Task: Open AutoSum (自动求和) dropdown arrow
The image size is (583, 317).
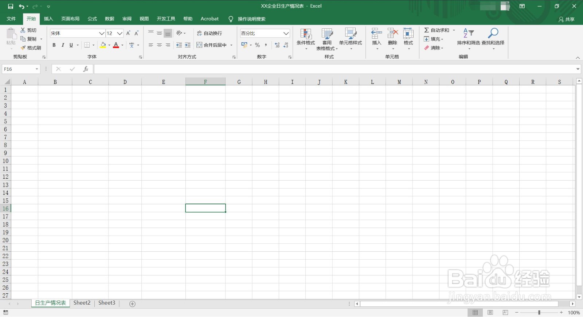Action: click(x=454, y=30)
